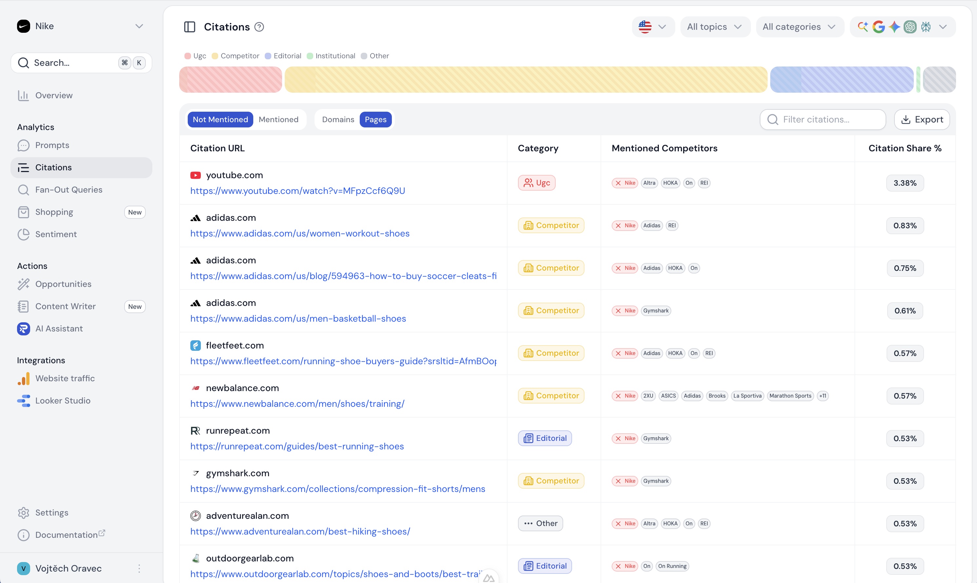Toggle the sidebar panel icon
This screenshot has height=583, width=977.
(x=189, y=27)
